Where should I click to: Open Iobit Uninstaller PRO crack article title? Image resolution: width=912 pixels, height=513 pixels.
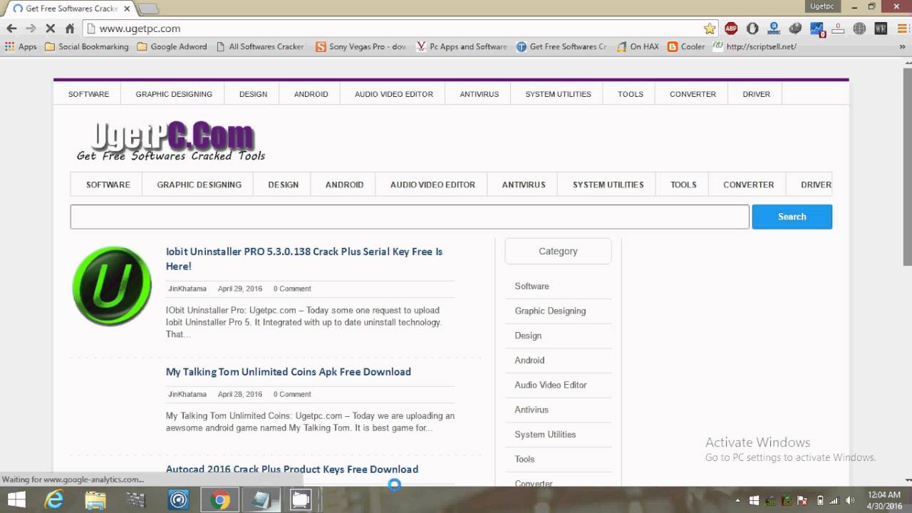304,259
